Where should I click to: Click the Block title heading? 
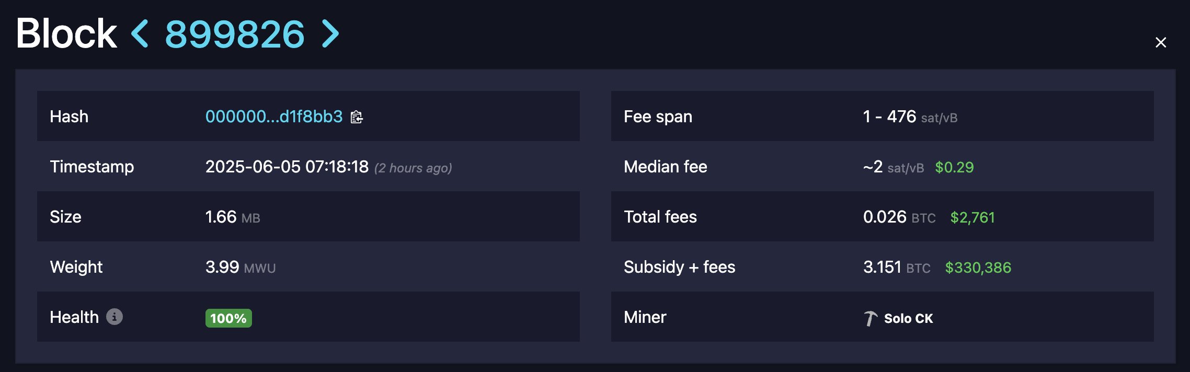point(66,33)
